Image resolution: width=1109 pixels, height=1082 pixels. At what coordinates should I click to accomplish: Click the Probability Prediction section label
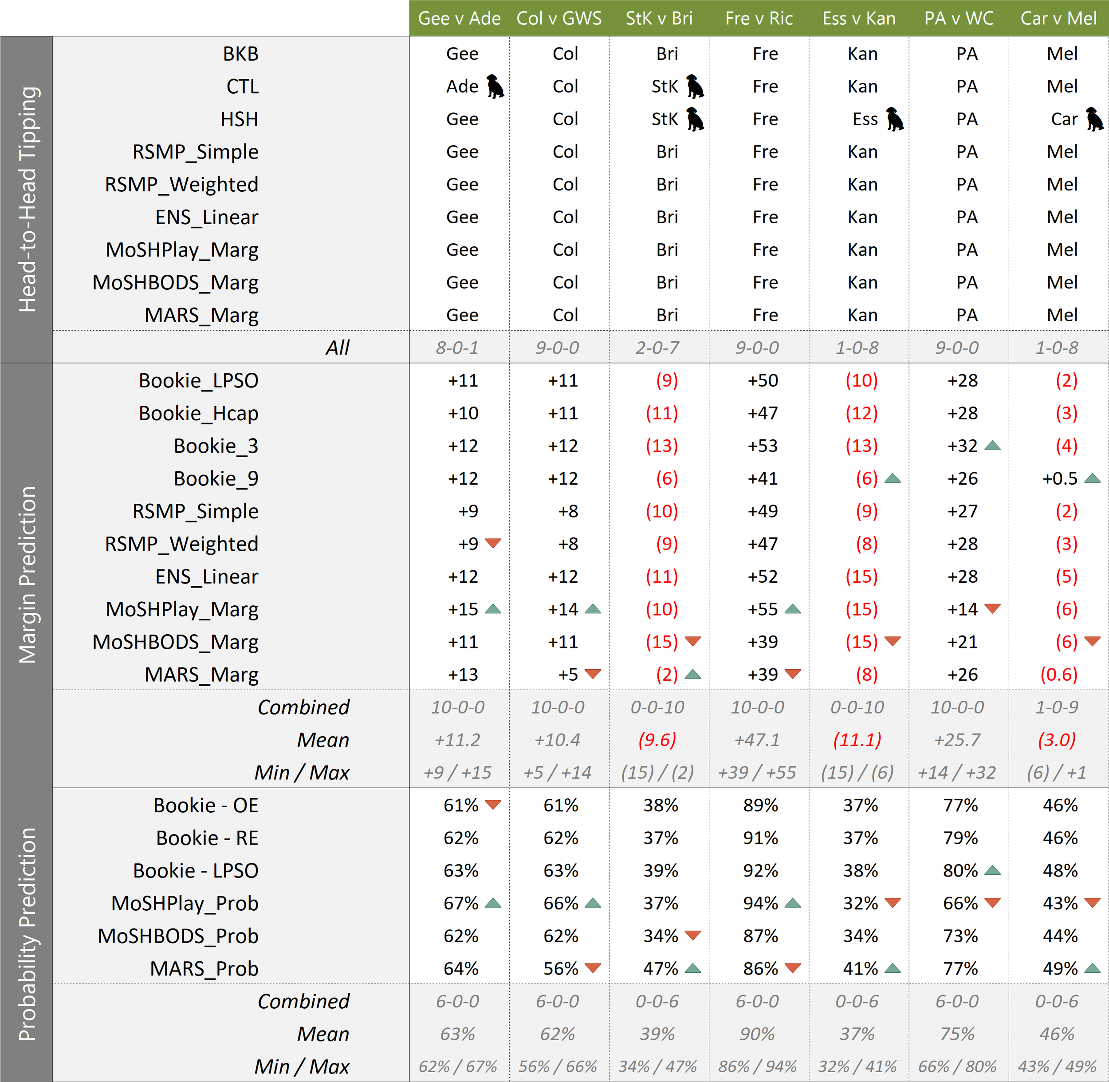(x=27, y=934)
